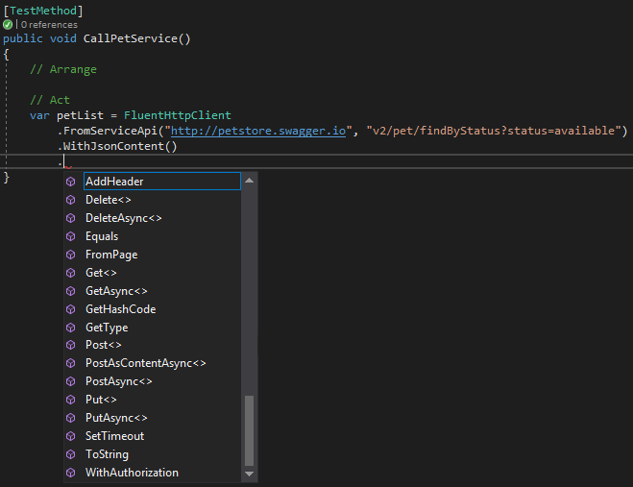
Task: Click the completion list scrollbar thumb
Action: (x=249, y=430)
